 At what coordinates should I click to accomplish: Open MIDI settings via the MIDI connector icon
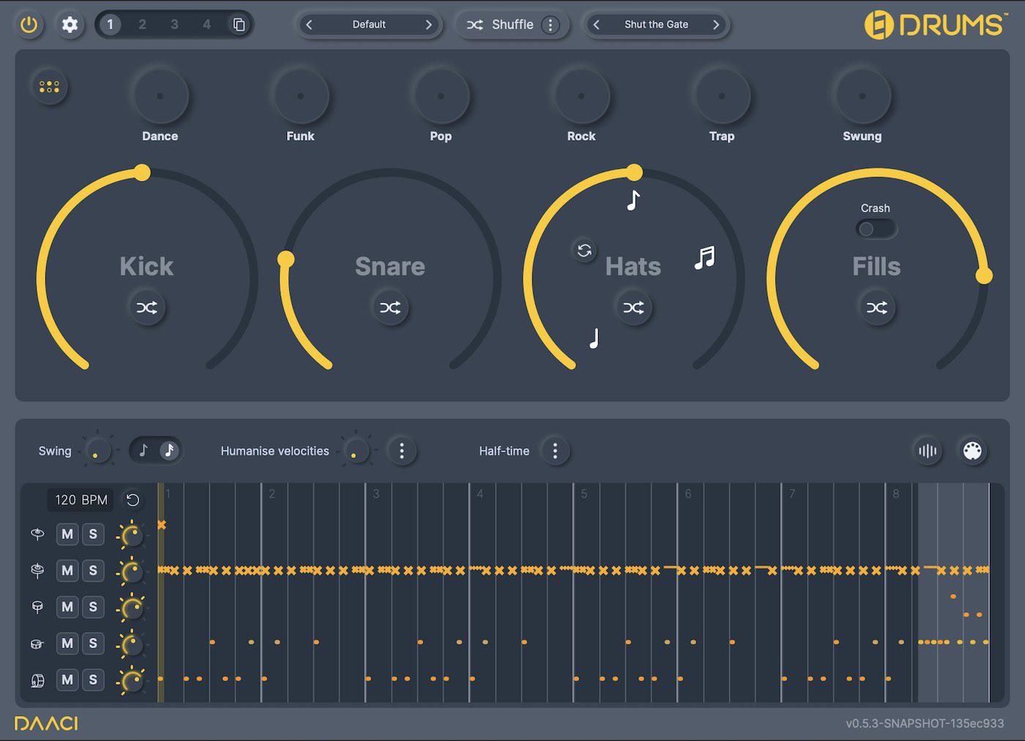pyautogui.click(x=974, y=451)
